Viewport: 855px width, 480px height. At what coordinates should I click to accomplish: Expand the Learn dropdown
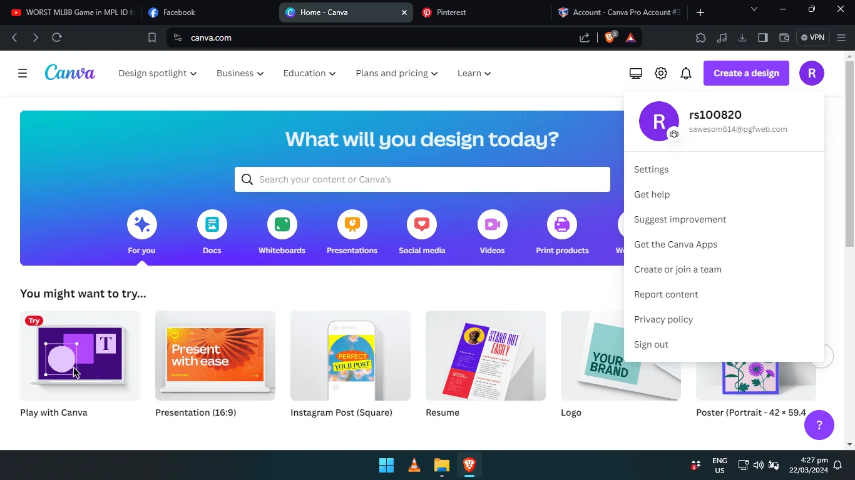pos(474,73)
